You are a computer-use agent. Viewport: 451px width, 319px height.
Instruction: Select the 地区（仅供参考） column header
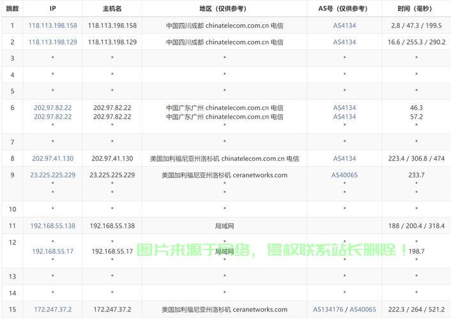pos(224,9)
